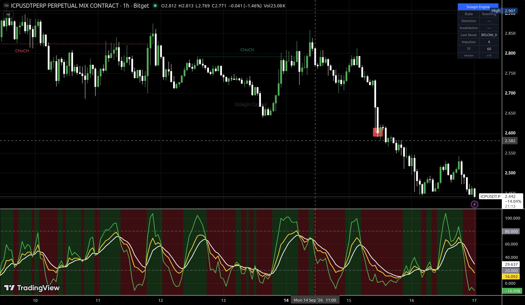Click the red signal marker on the chart
This screenshot has height=305, width=525.
point(378,132)
